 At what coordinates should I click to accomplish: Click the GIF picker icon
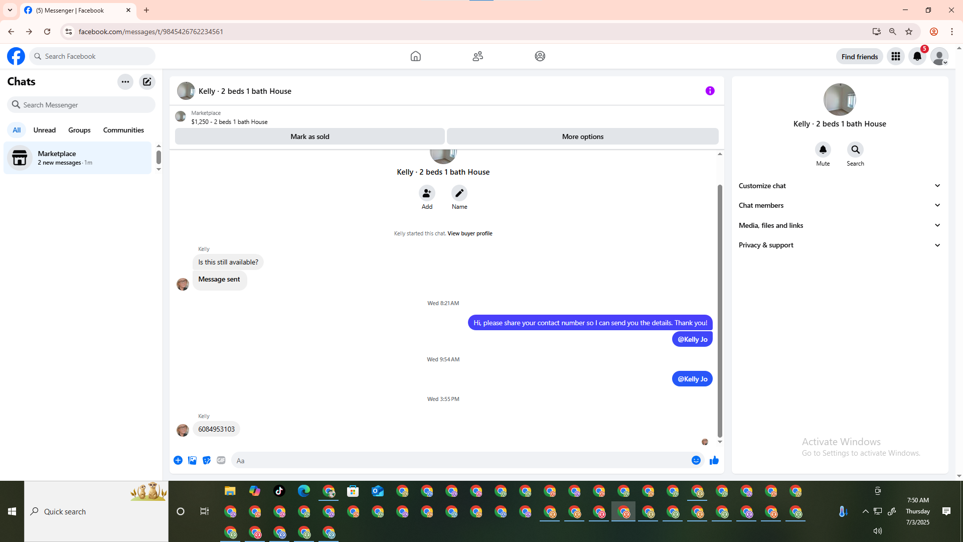[x=221, y=461]
